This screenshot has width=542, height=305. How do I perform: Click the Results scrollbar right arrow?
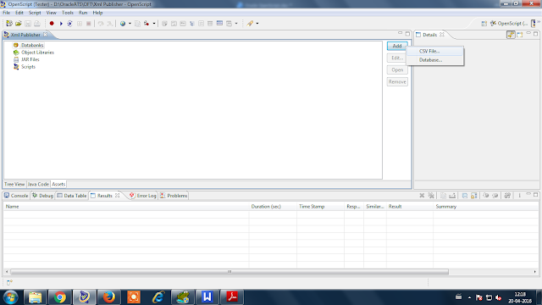click(x=534, y=272)
